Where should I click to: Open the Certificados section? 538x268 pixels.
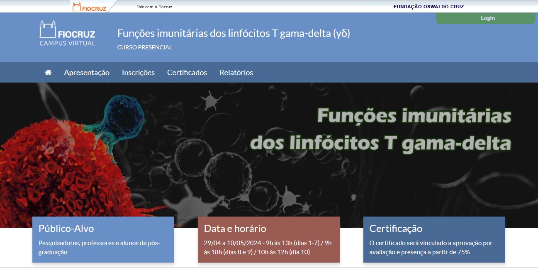coord(187,73)
